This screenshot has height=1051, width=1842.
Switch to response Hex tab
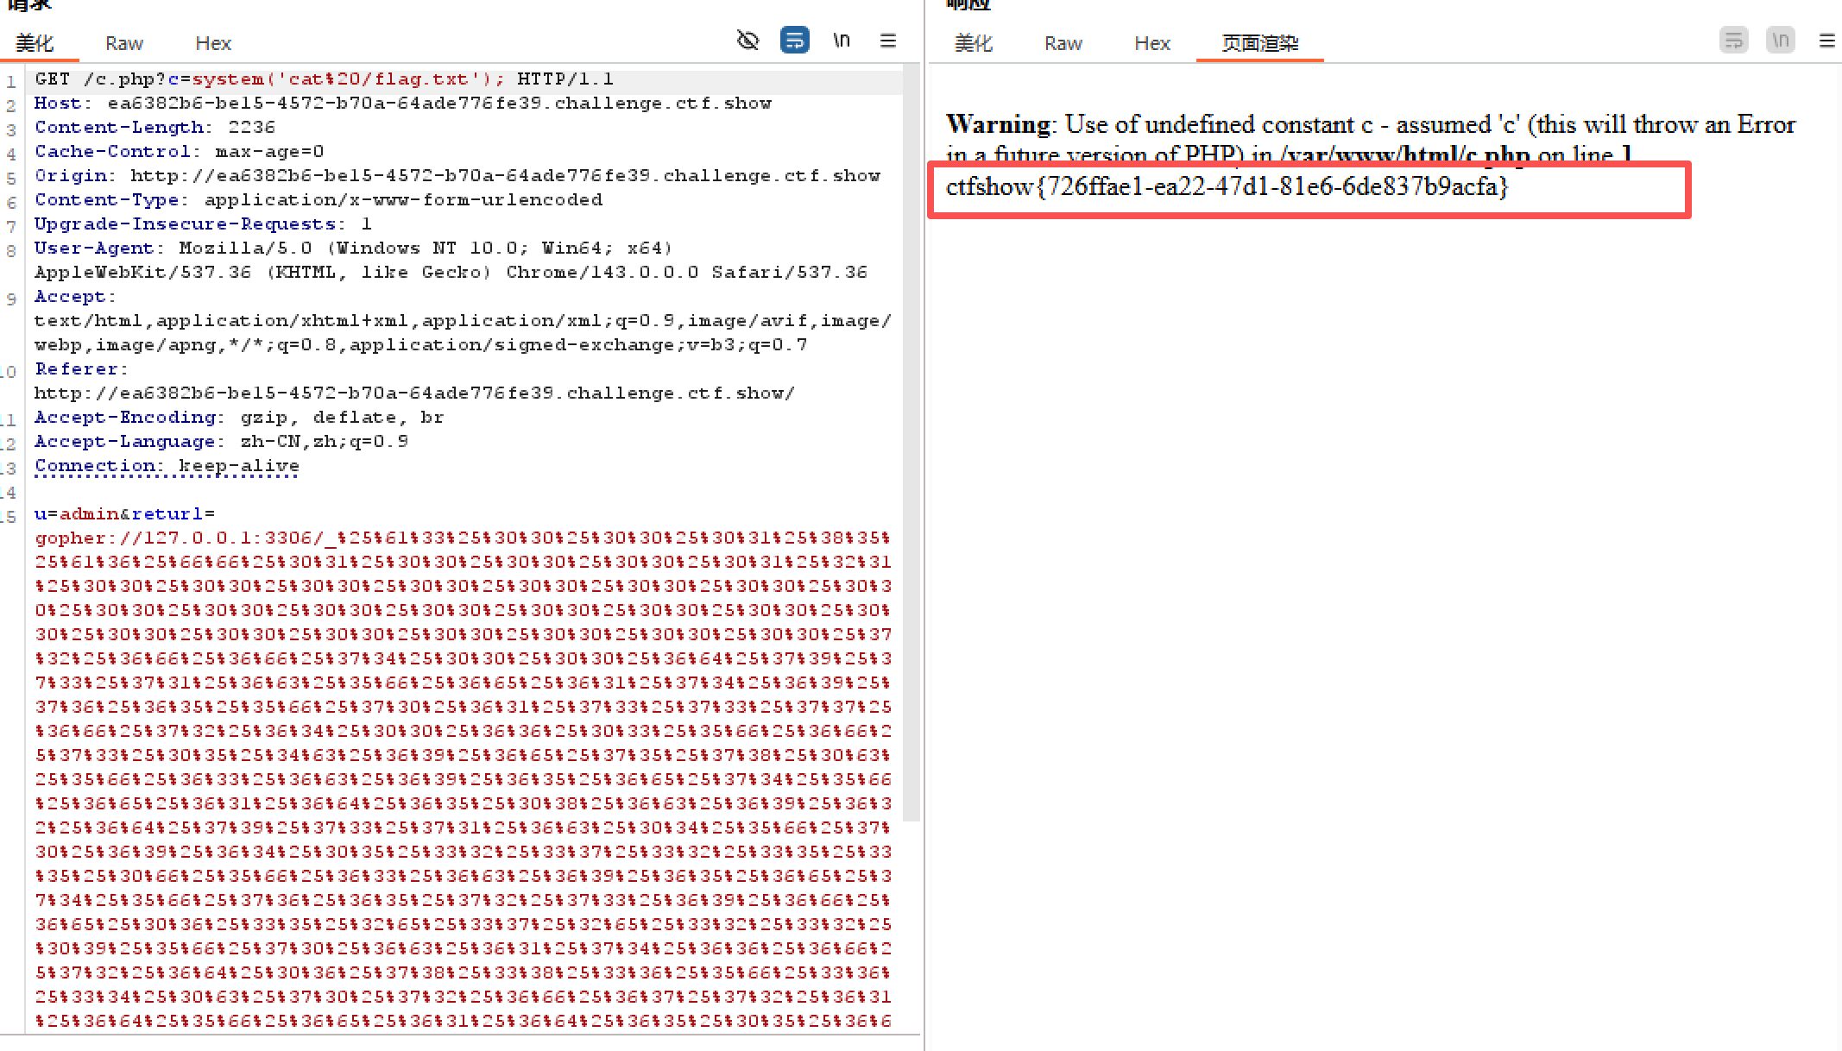pos(1152,43)
